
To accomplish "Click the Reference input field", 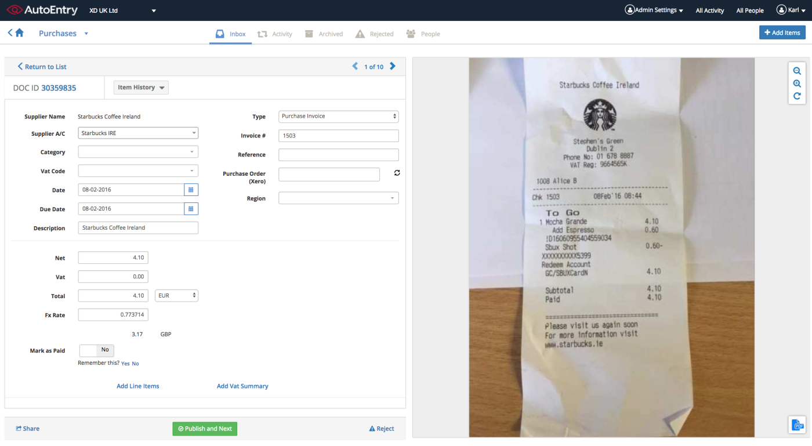I will pyautogui.click(x=339, y=155).
